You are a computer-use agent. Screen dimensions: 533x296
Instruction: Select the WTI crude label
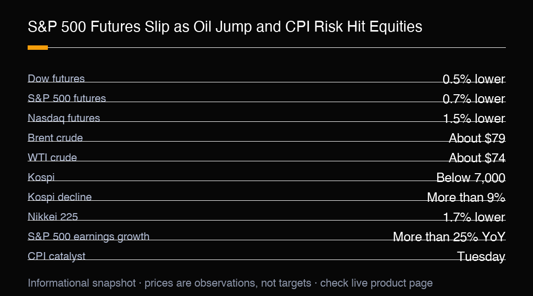[x=52, y=157]
